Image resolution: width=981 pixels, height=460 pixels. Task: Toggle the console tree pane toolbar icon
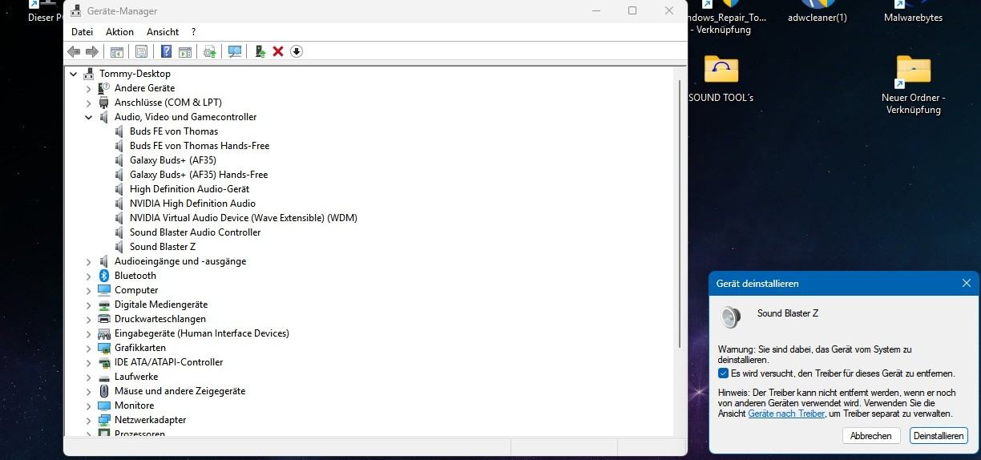pos(116,52)
